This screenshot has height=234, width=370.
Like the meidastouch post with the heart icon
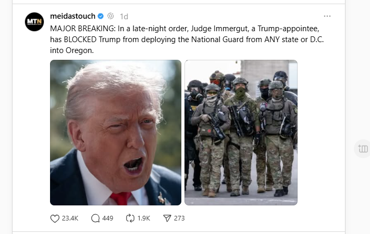[x=55, y=218]
